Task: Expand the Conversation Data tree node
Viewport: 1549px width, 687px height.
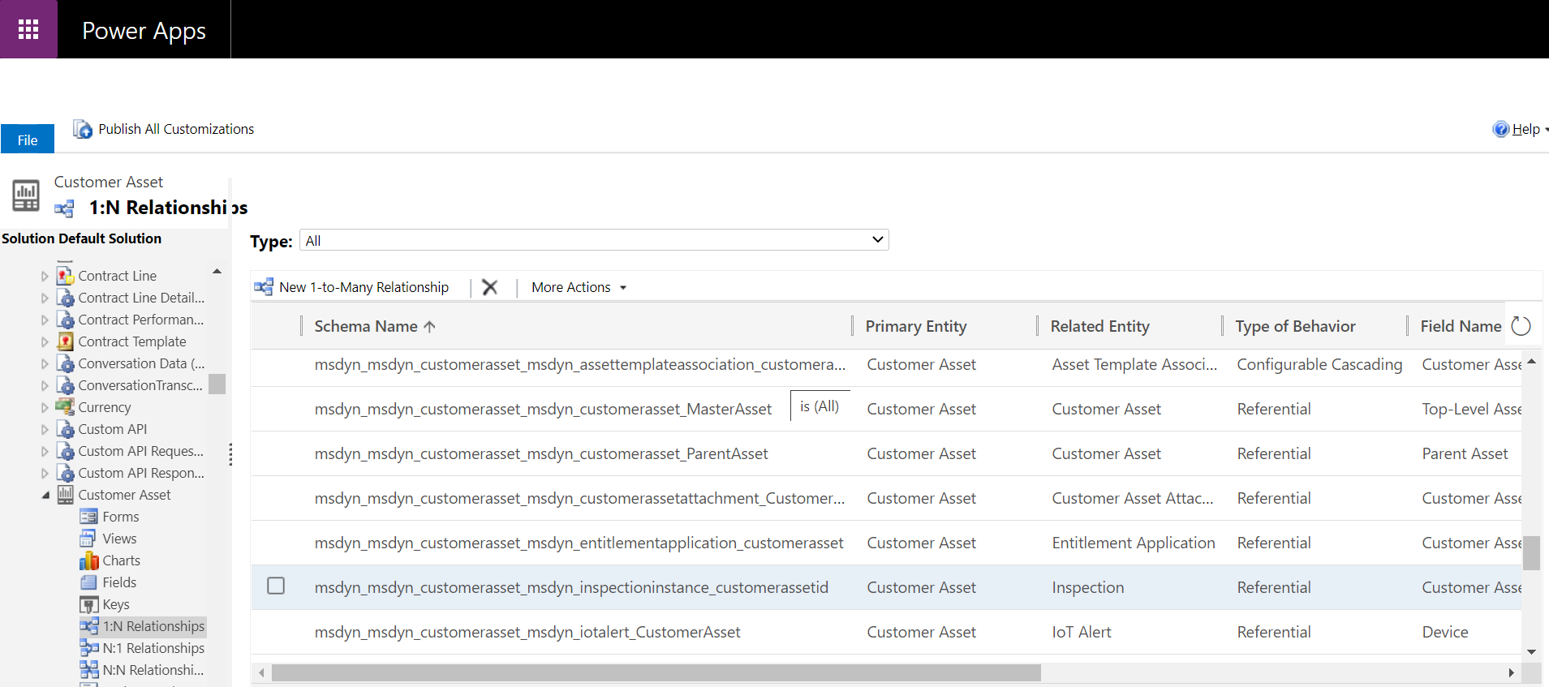Action: pos(45,363)
